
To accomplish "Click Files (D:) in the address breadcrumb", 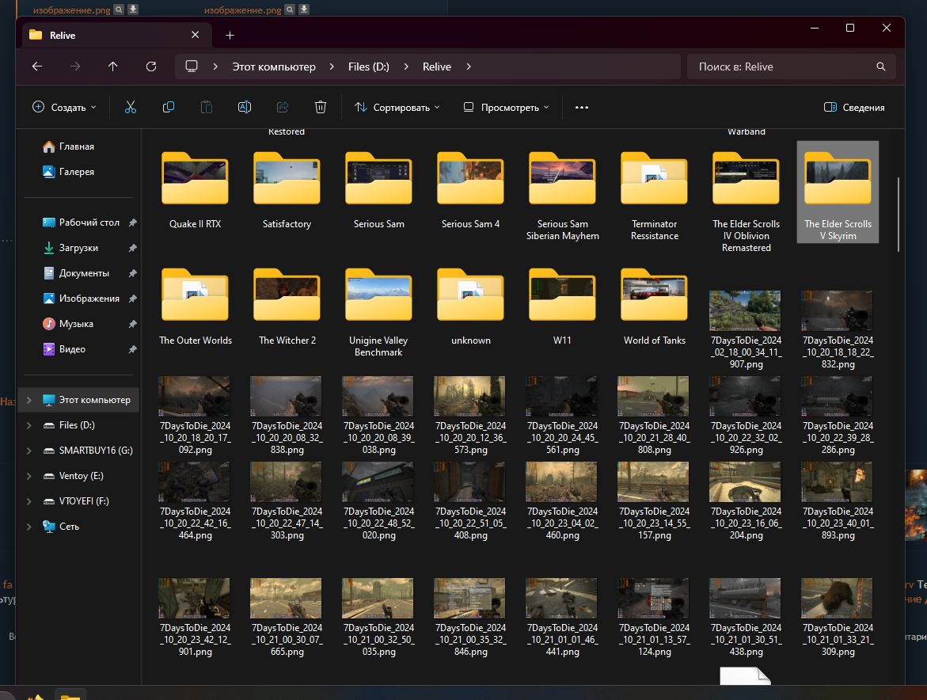I will (x=368, y=67).
